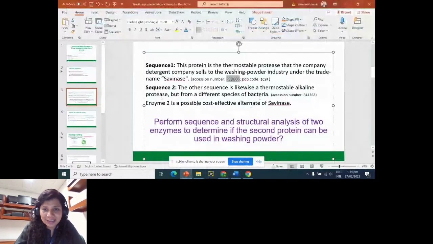433x244 pixels.
Task: Open Text Direction options
Action: point(238,20)
